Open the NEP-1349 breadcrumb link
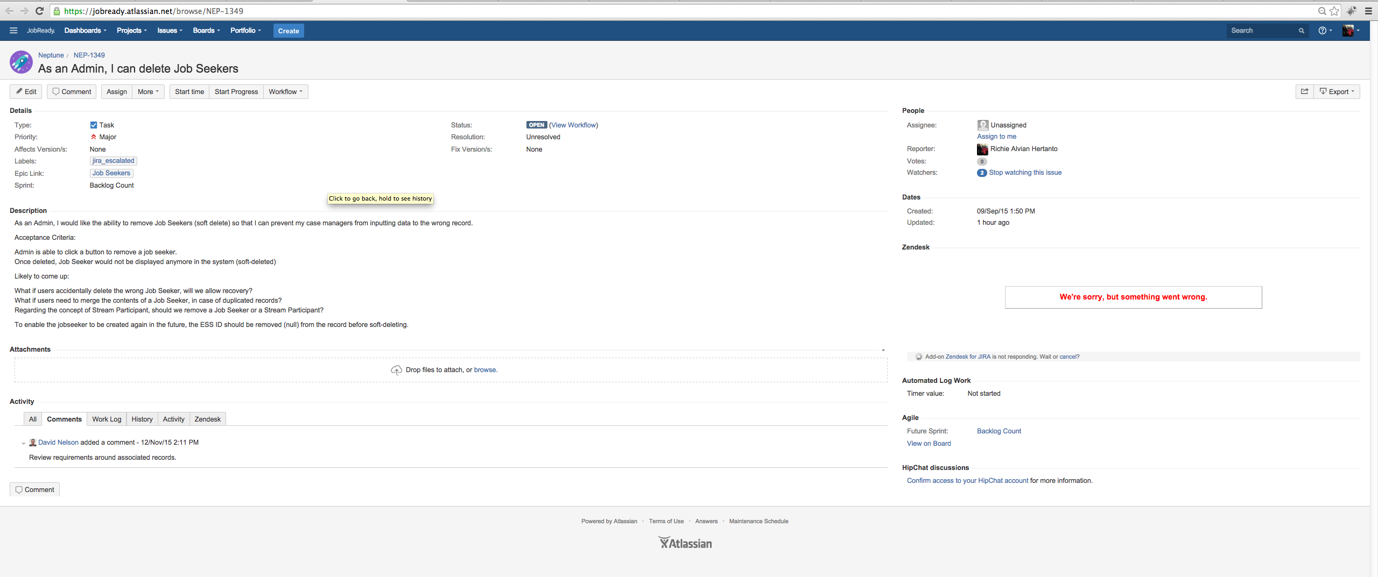The width and height of the screenshot is (1378, 577). click(89, 55)
